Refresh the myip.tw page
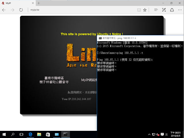The width and height of the screenshot is (184, 138). pos(21,10)
